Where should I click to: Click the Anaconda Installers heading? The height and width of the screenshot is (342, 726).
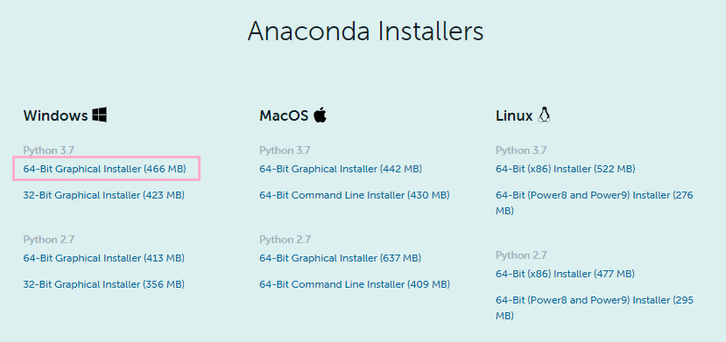tap(365, 31)
